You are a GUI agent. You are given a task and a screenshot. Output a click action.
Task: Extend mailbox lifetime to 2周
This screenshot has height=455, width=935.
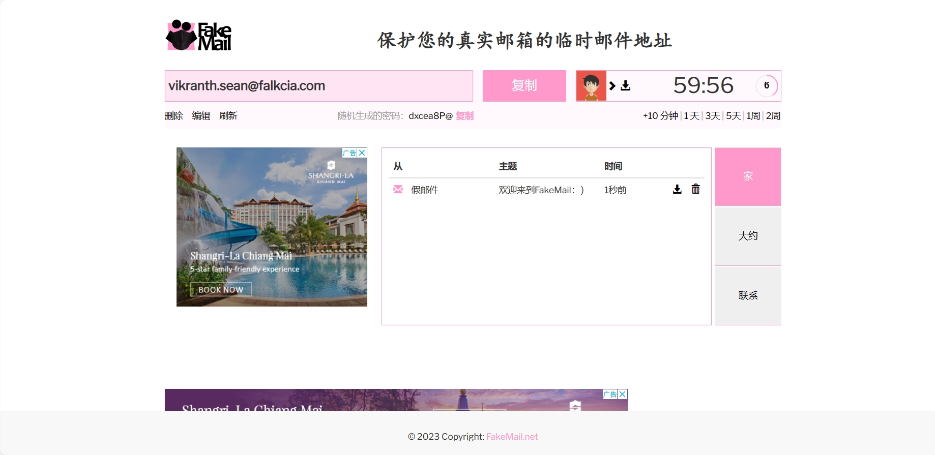[773, 116]
